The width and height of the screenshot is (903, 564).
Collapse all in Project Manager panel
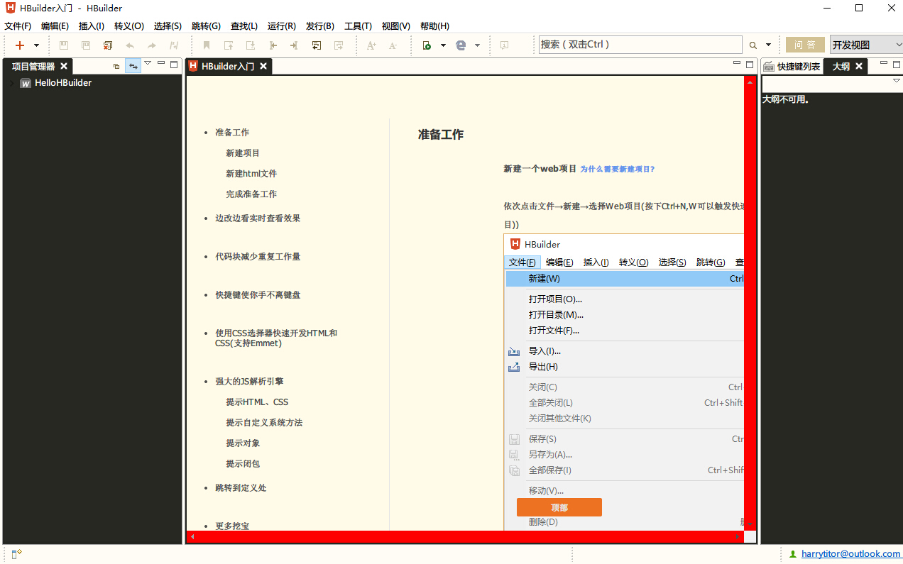116,66
